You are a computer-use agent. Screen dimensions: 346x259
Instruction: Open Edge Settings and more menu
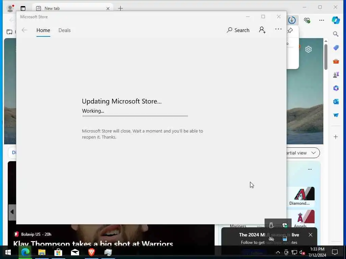coord(322,20)
